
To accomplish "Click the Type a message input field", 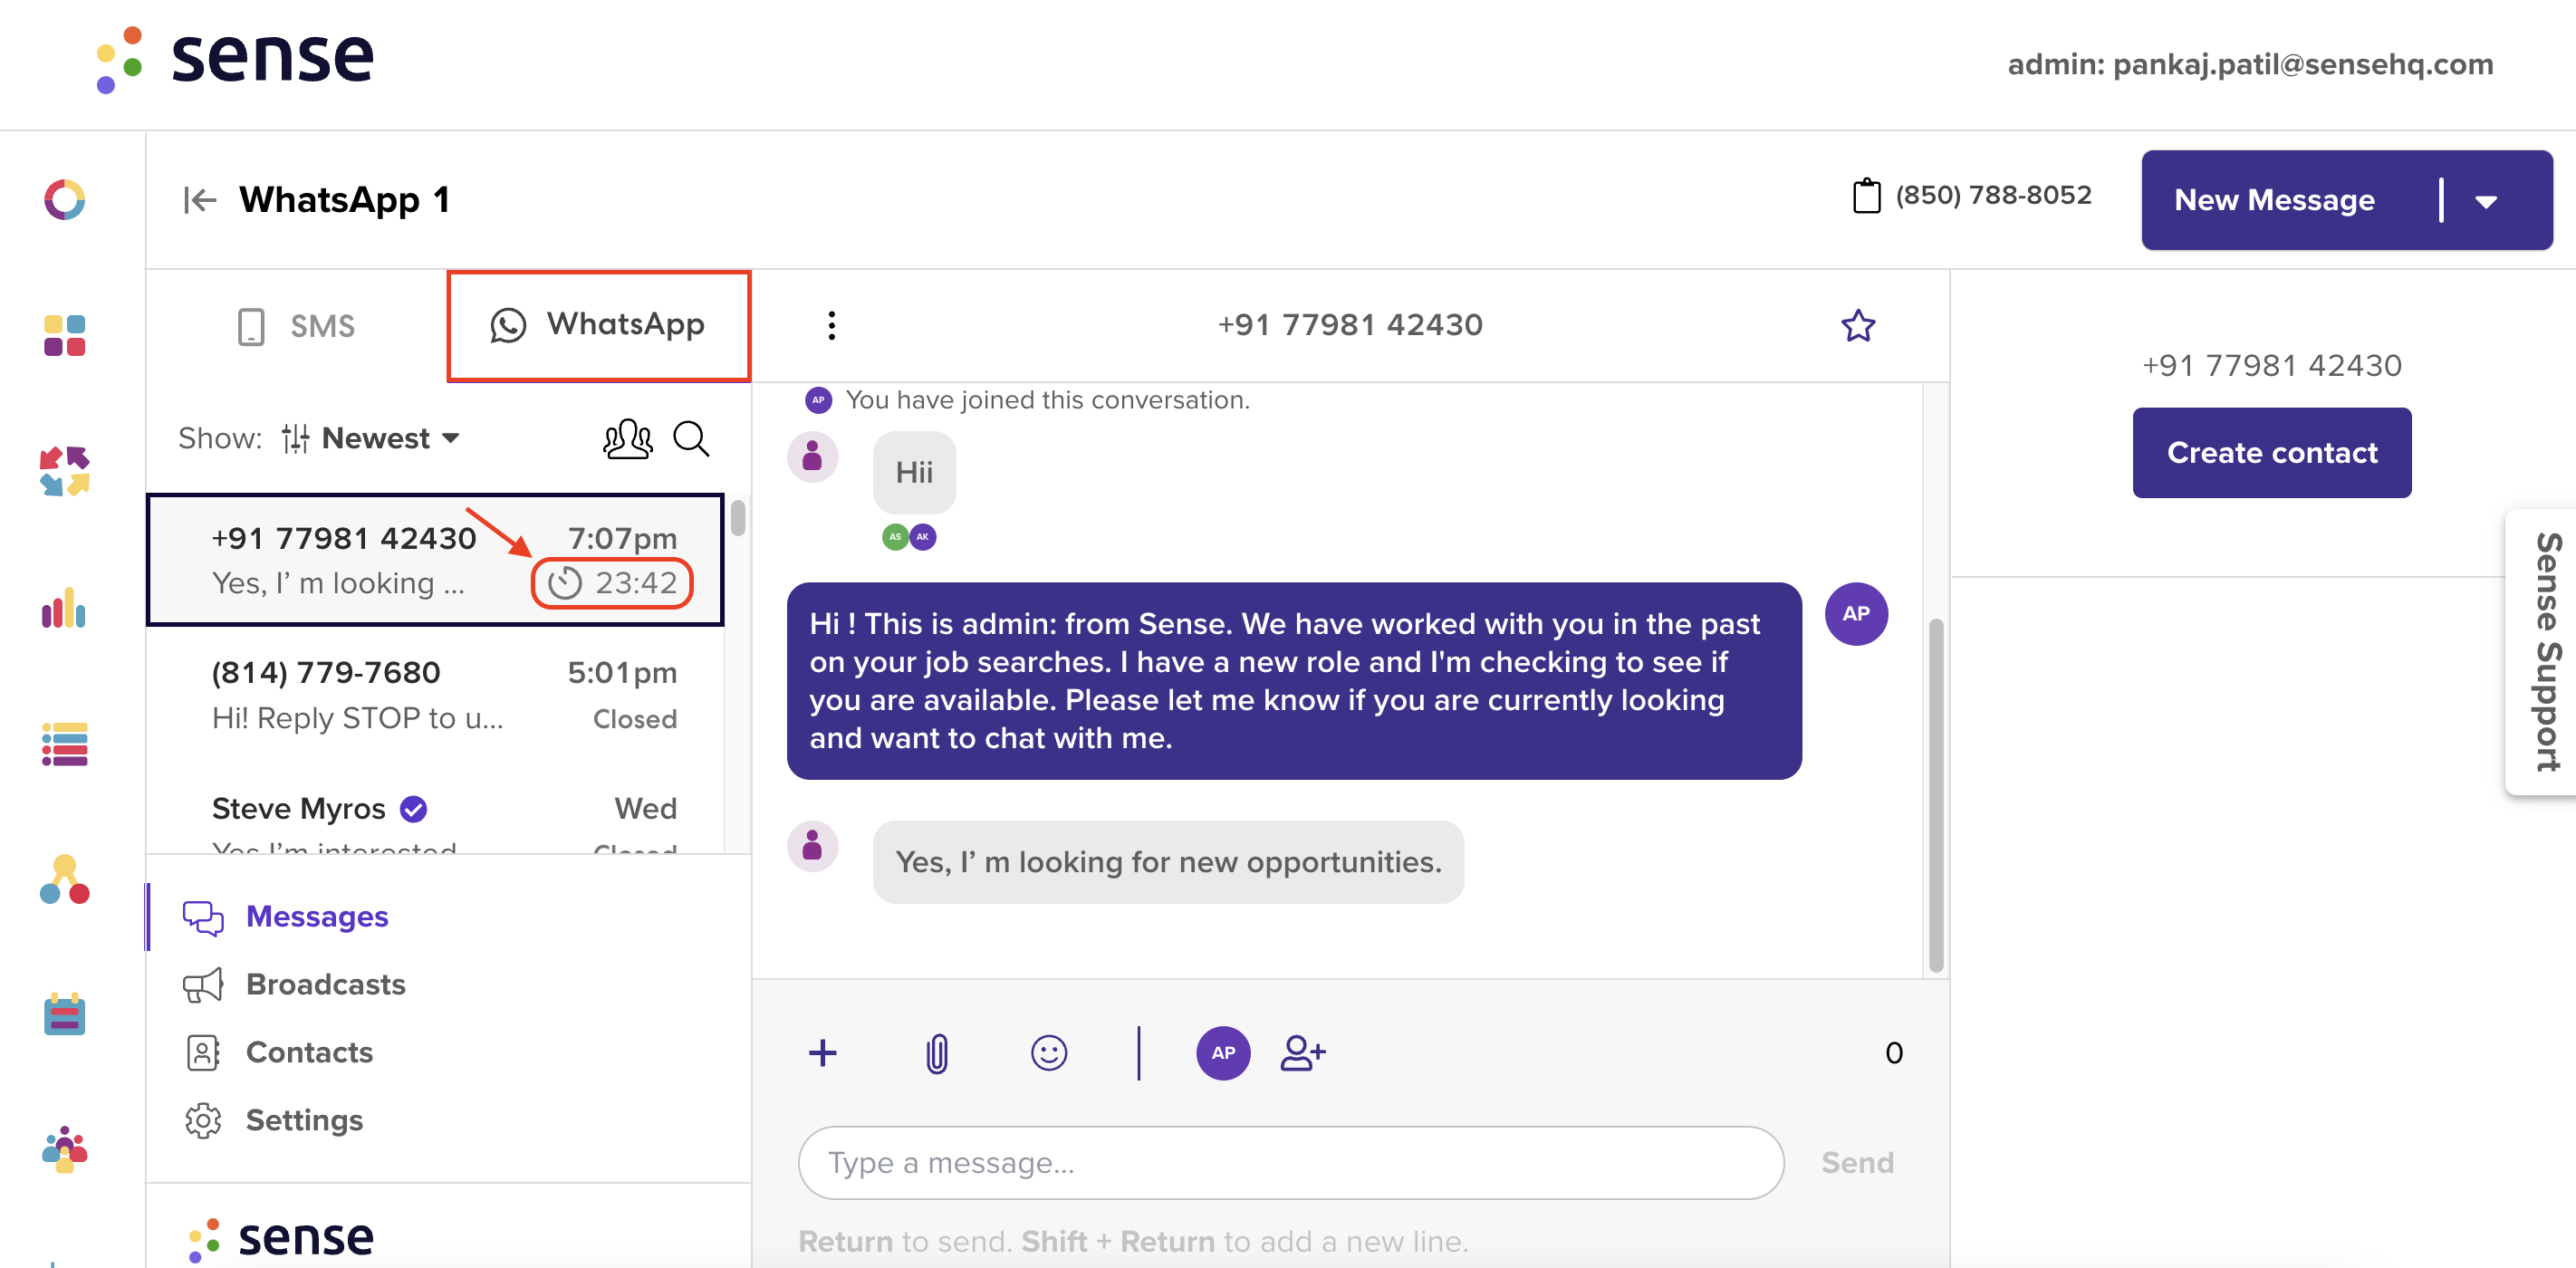I will (1290, 1162).
